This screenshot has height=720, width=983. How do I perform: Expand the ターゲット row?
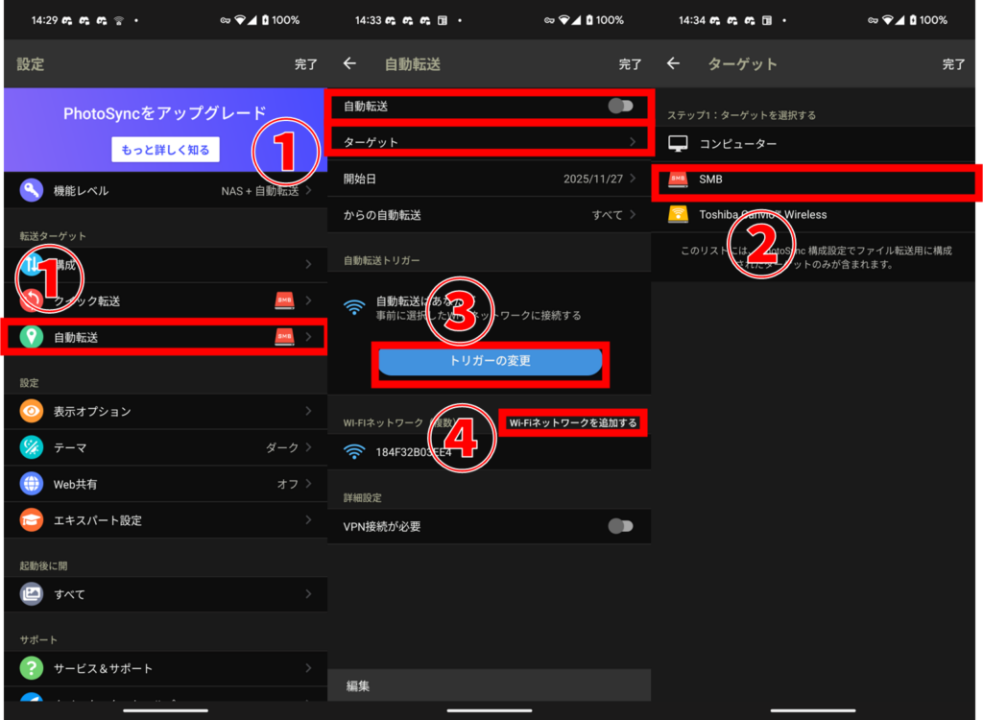point(490,141)
